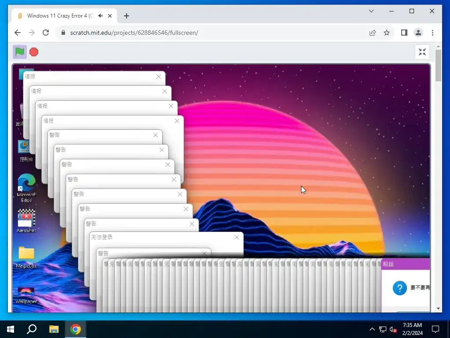The image size is (450, 338).
Task: Open Chrome's three-dot menu
Action: [x=432, y=33]
